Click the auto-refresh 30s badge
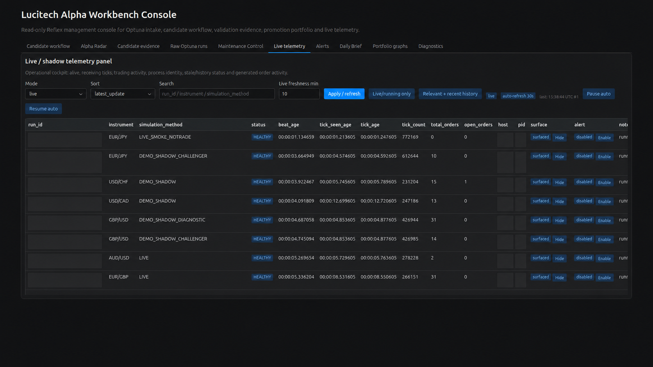 point(518,96)
